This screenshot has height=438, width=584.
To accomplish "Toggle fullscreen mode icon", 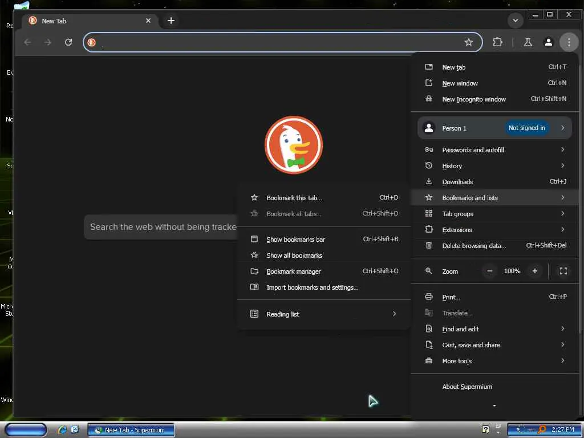I will (x=563, y=271).
